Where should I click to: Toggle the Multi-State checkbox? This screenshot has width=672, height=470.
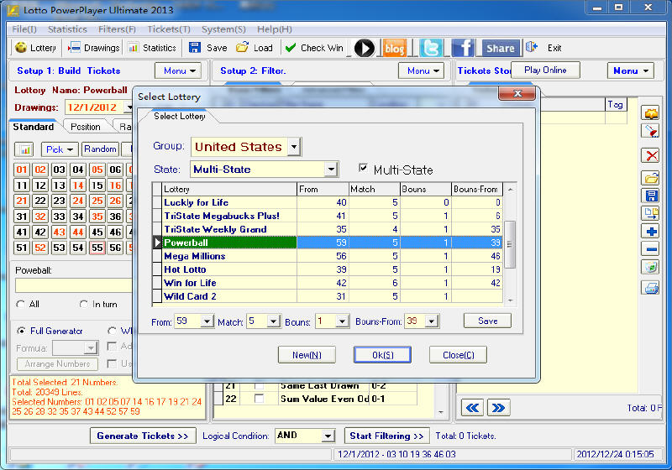point(363,168)
